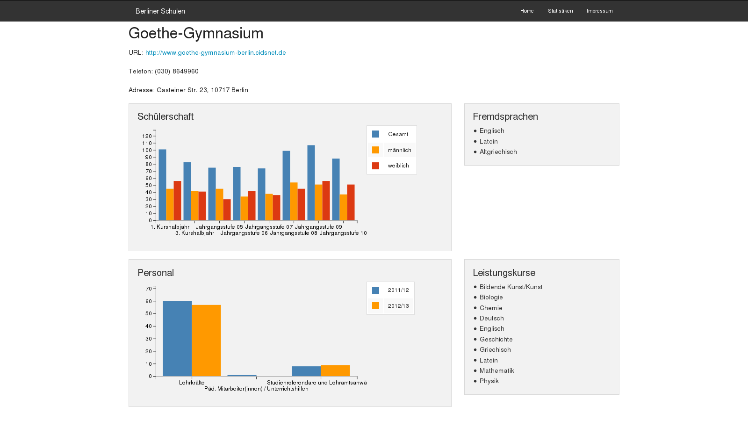
Task: Open the Impressum menu item
Action: coord(599,11)
